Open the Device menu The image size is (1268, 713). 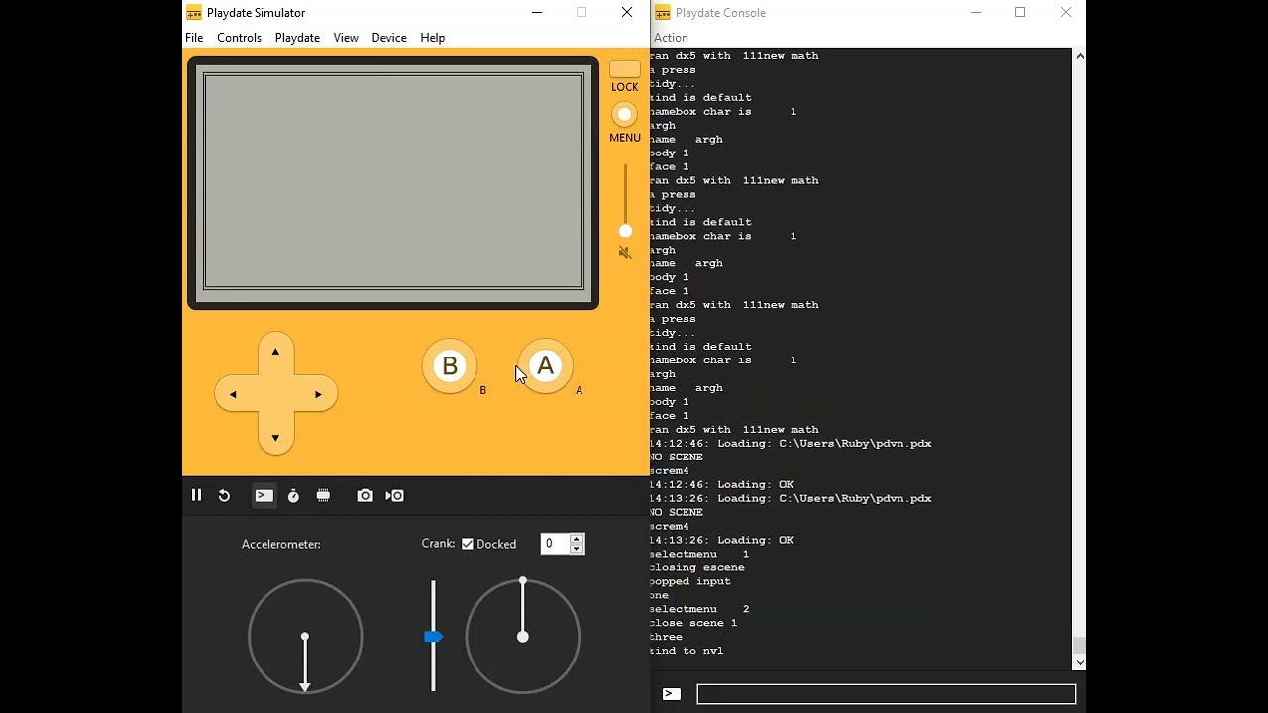coord(388,38)
